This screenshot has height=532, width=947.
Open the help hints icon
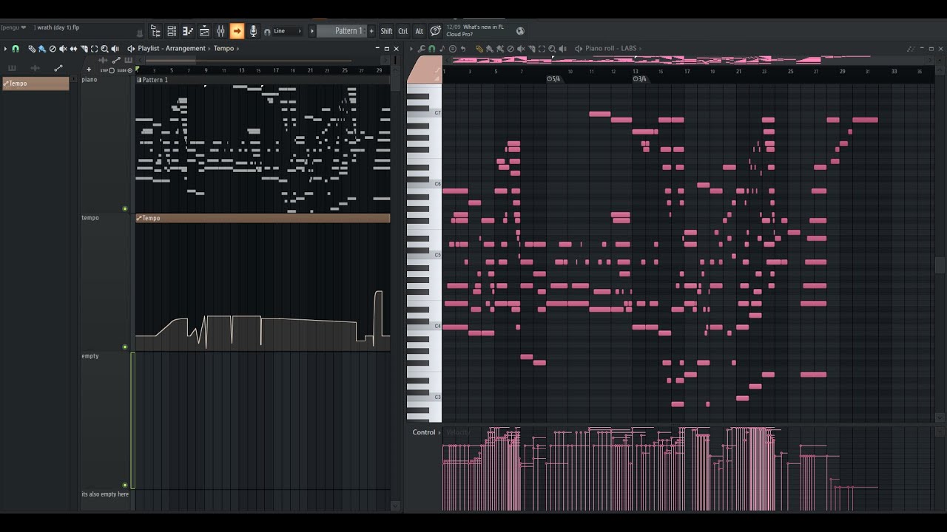tap(435, 31)
